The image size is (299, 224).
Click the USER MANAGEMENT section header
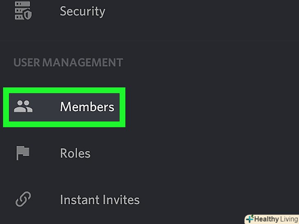68,63
